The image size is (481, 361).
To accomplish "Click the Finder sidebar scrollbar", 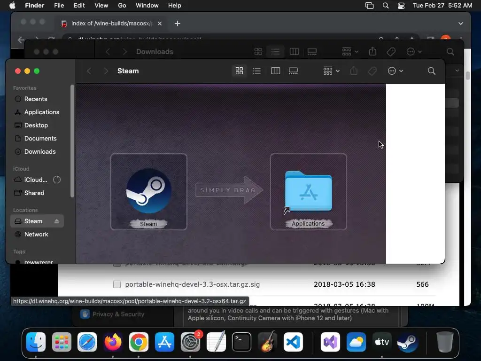I will [72, 141].
